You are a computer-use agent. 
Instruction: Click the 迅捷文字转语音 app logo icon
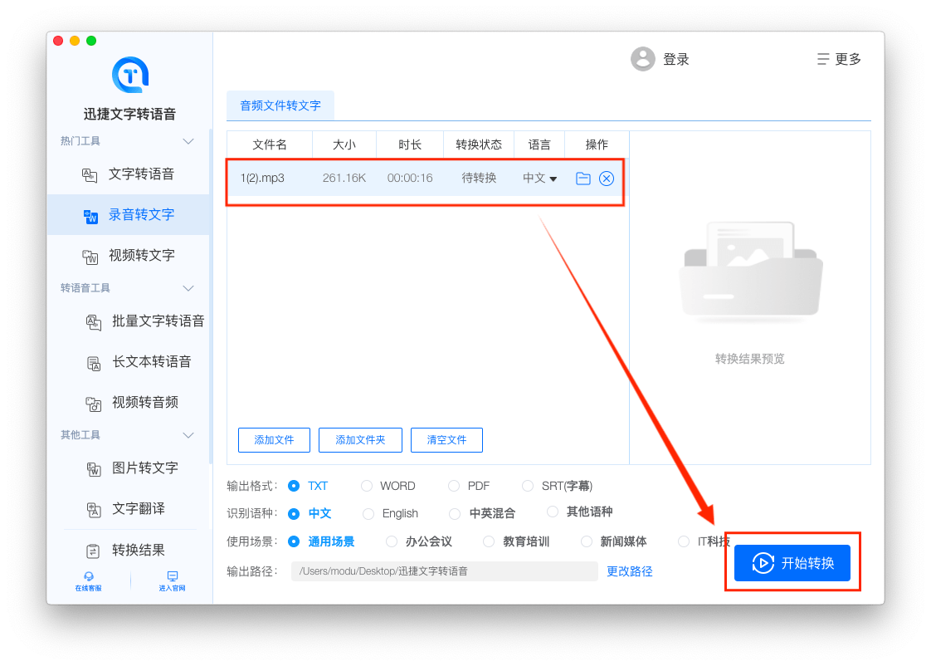pos(130,76)
